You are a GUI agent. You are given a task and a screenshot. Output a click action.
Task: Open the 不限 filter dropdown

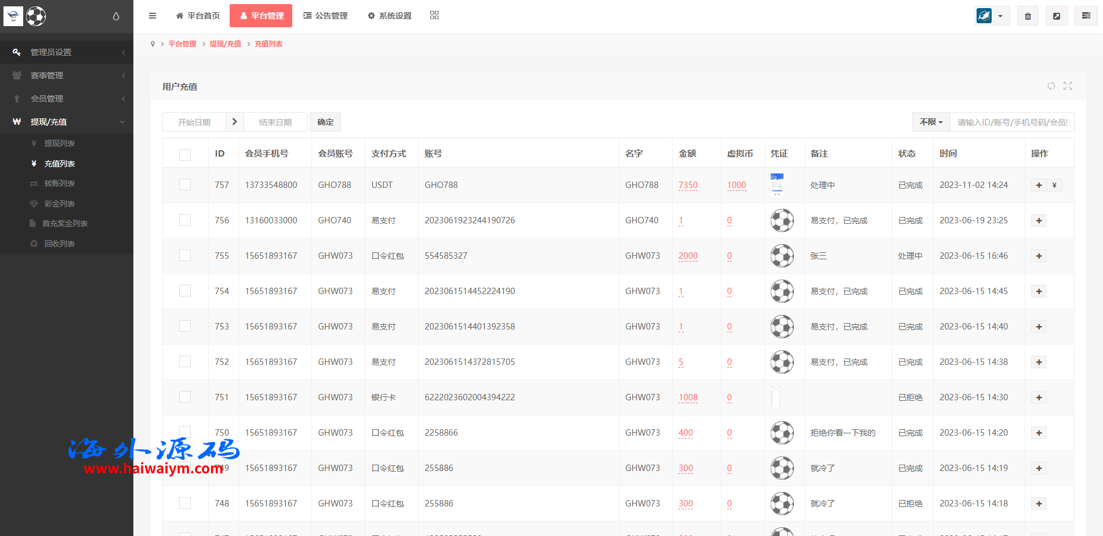click(x=931, y=122)
